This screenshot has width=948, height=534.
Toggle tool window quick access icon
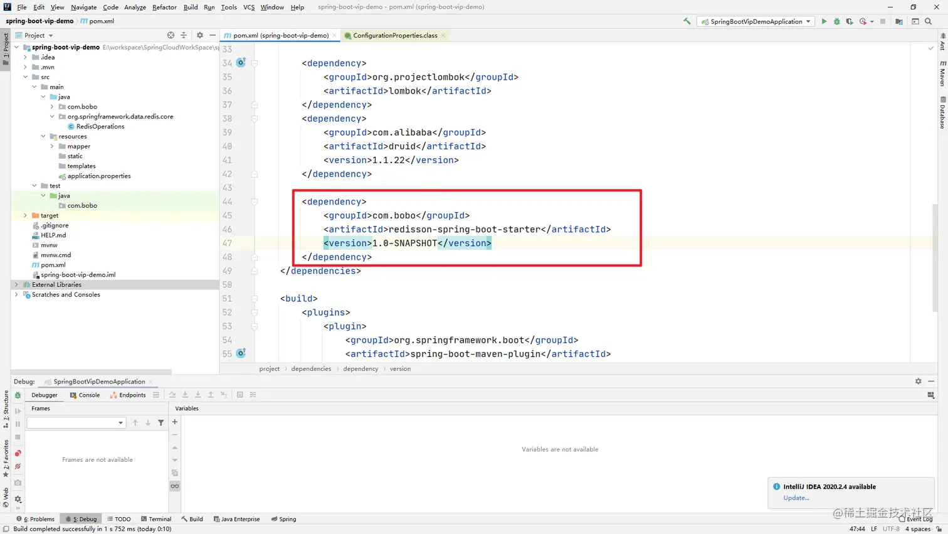(6, 529)
